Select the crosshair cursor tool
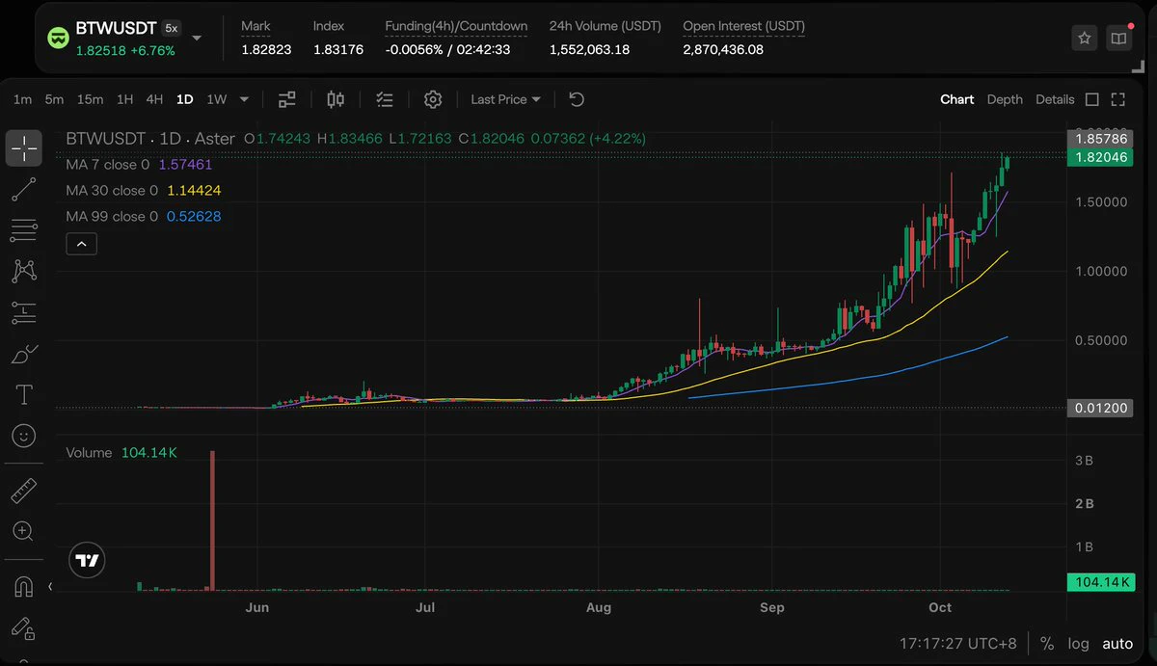 point(24,148)
